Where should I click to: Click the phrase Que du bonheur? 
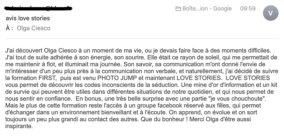click(163, 119)
